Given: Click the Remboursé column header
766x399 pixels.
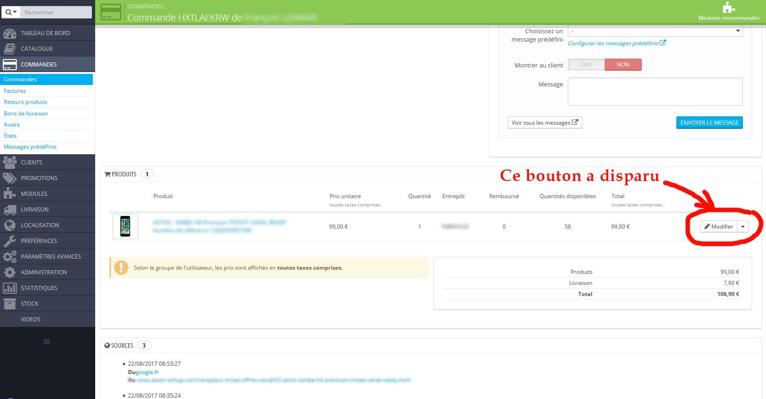Looking at the screenshot, I should point(504,196).
